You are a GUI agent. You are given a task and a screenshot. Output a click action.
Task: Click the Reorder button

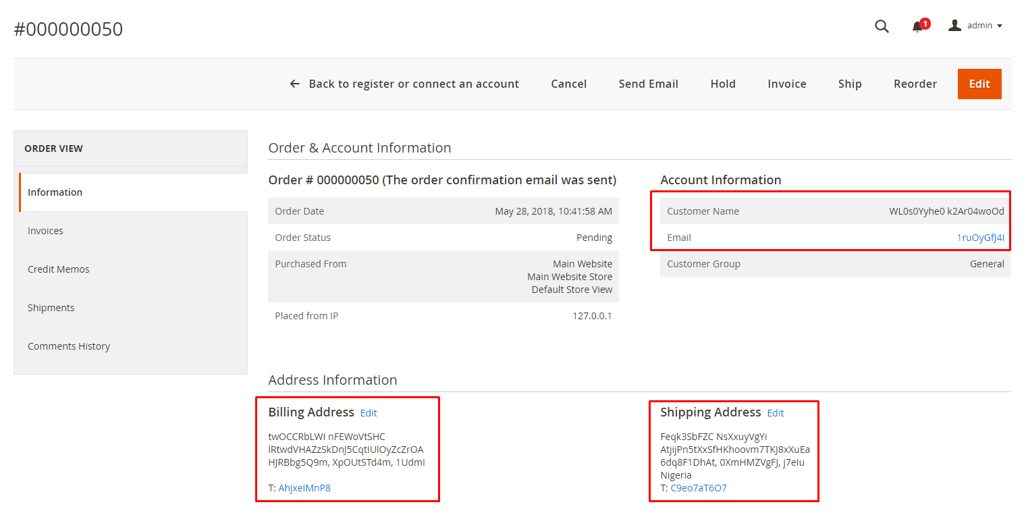click(915, 84)
